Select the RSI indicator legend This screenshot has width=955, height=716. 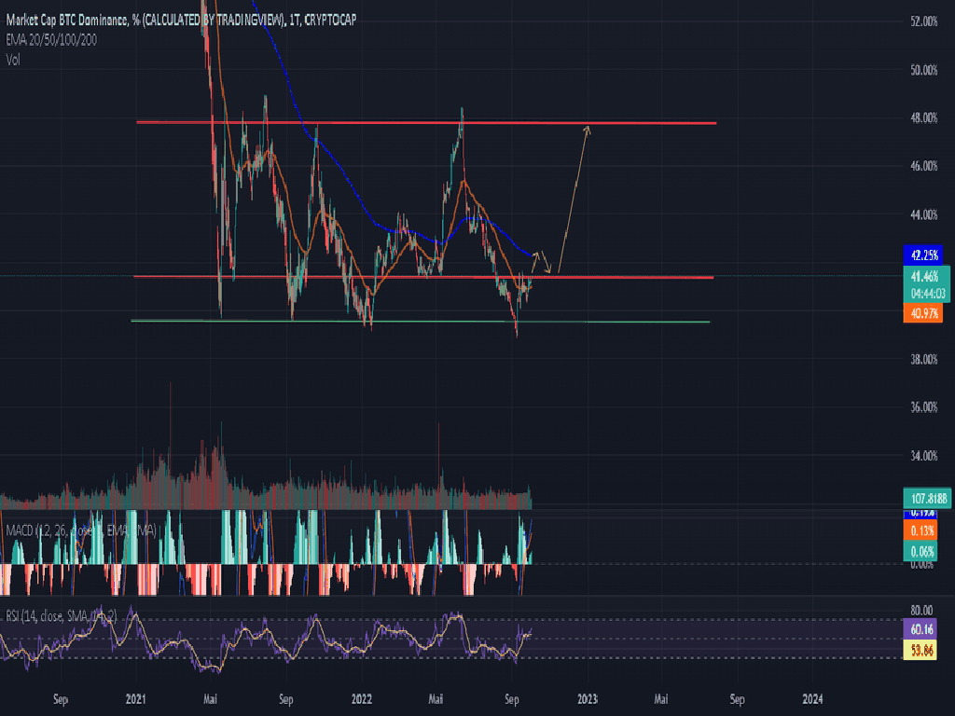pos(58,614)
